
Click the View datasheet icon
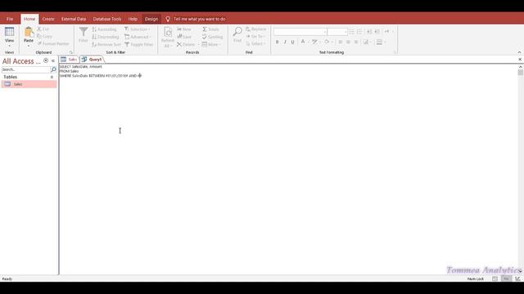pos(9,32)
